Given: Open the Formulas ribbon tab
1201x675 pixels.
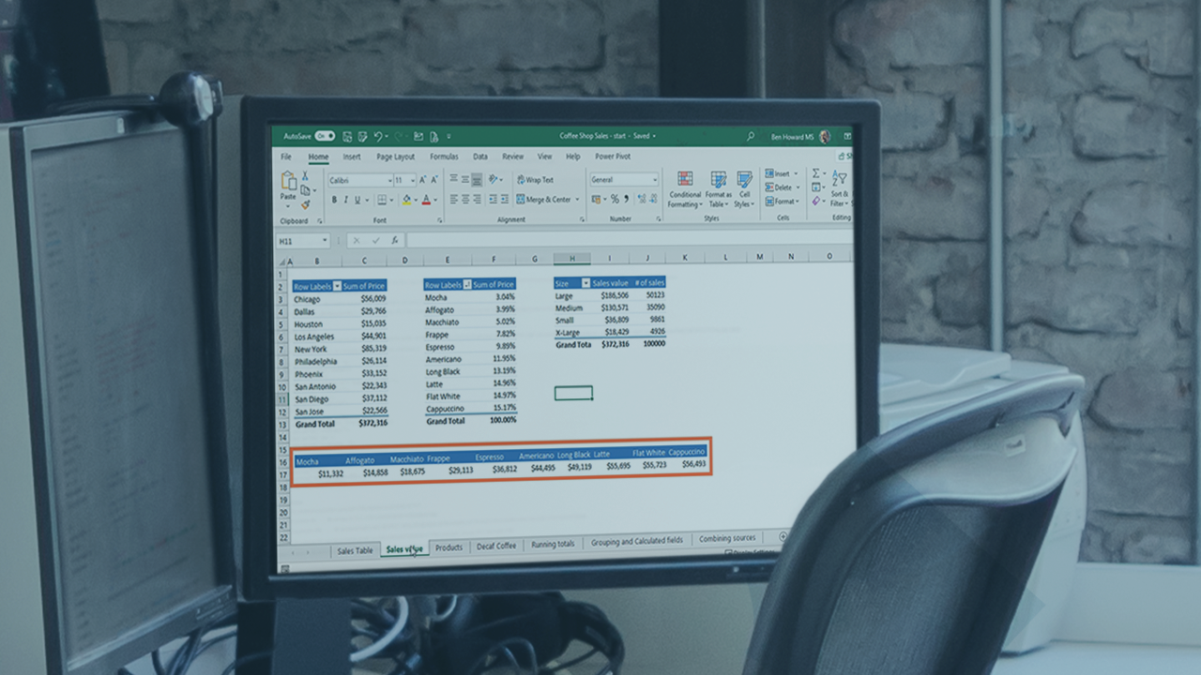Looking at the screenshot, I should [444, 157].
